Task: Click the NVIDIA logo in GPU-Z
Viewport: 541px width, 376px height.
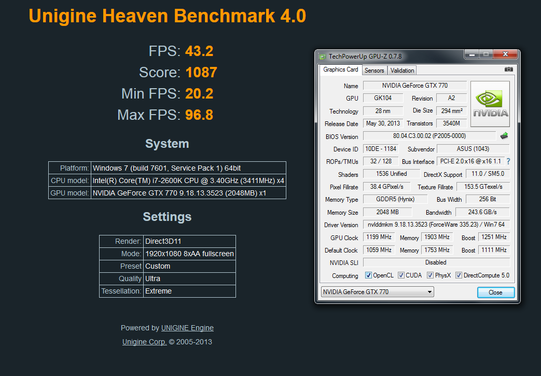Action: pos(490,104)
